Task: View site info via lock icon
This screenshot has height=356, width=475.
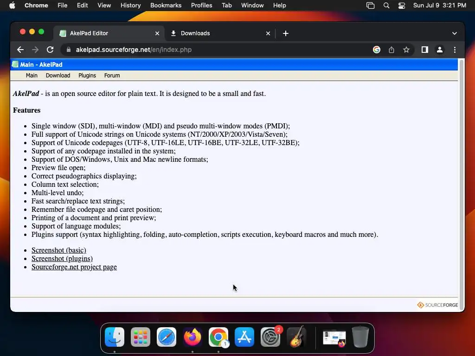Action: pos(69,50)
